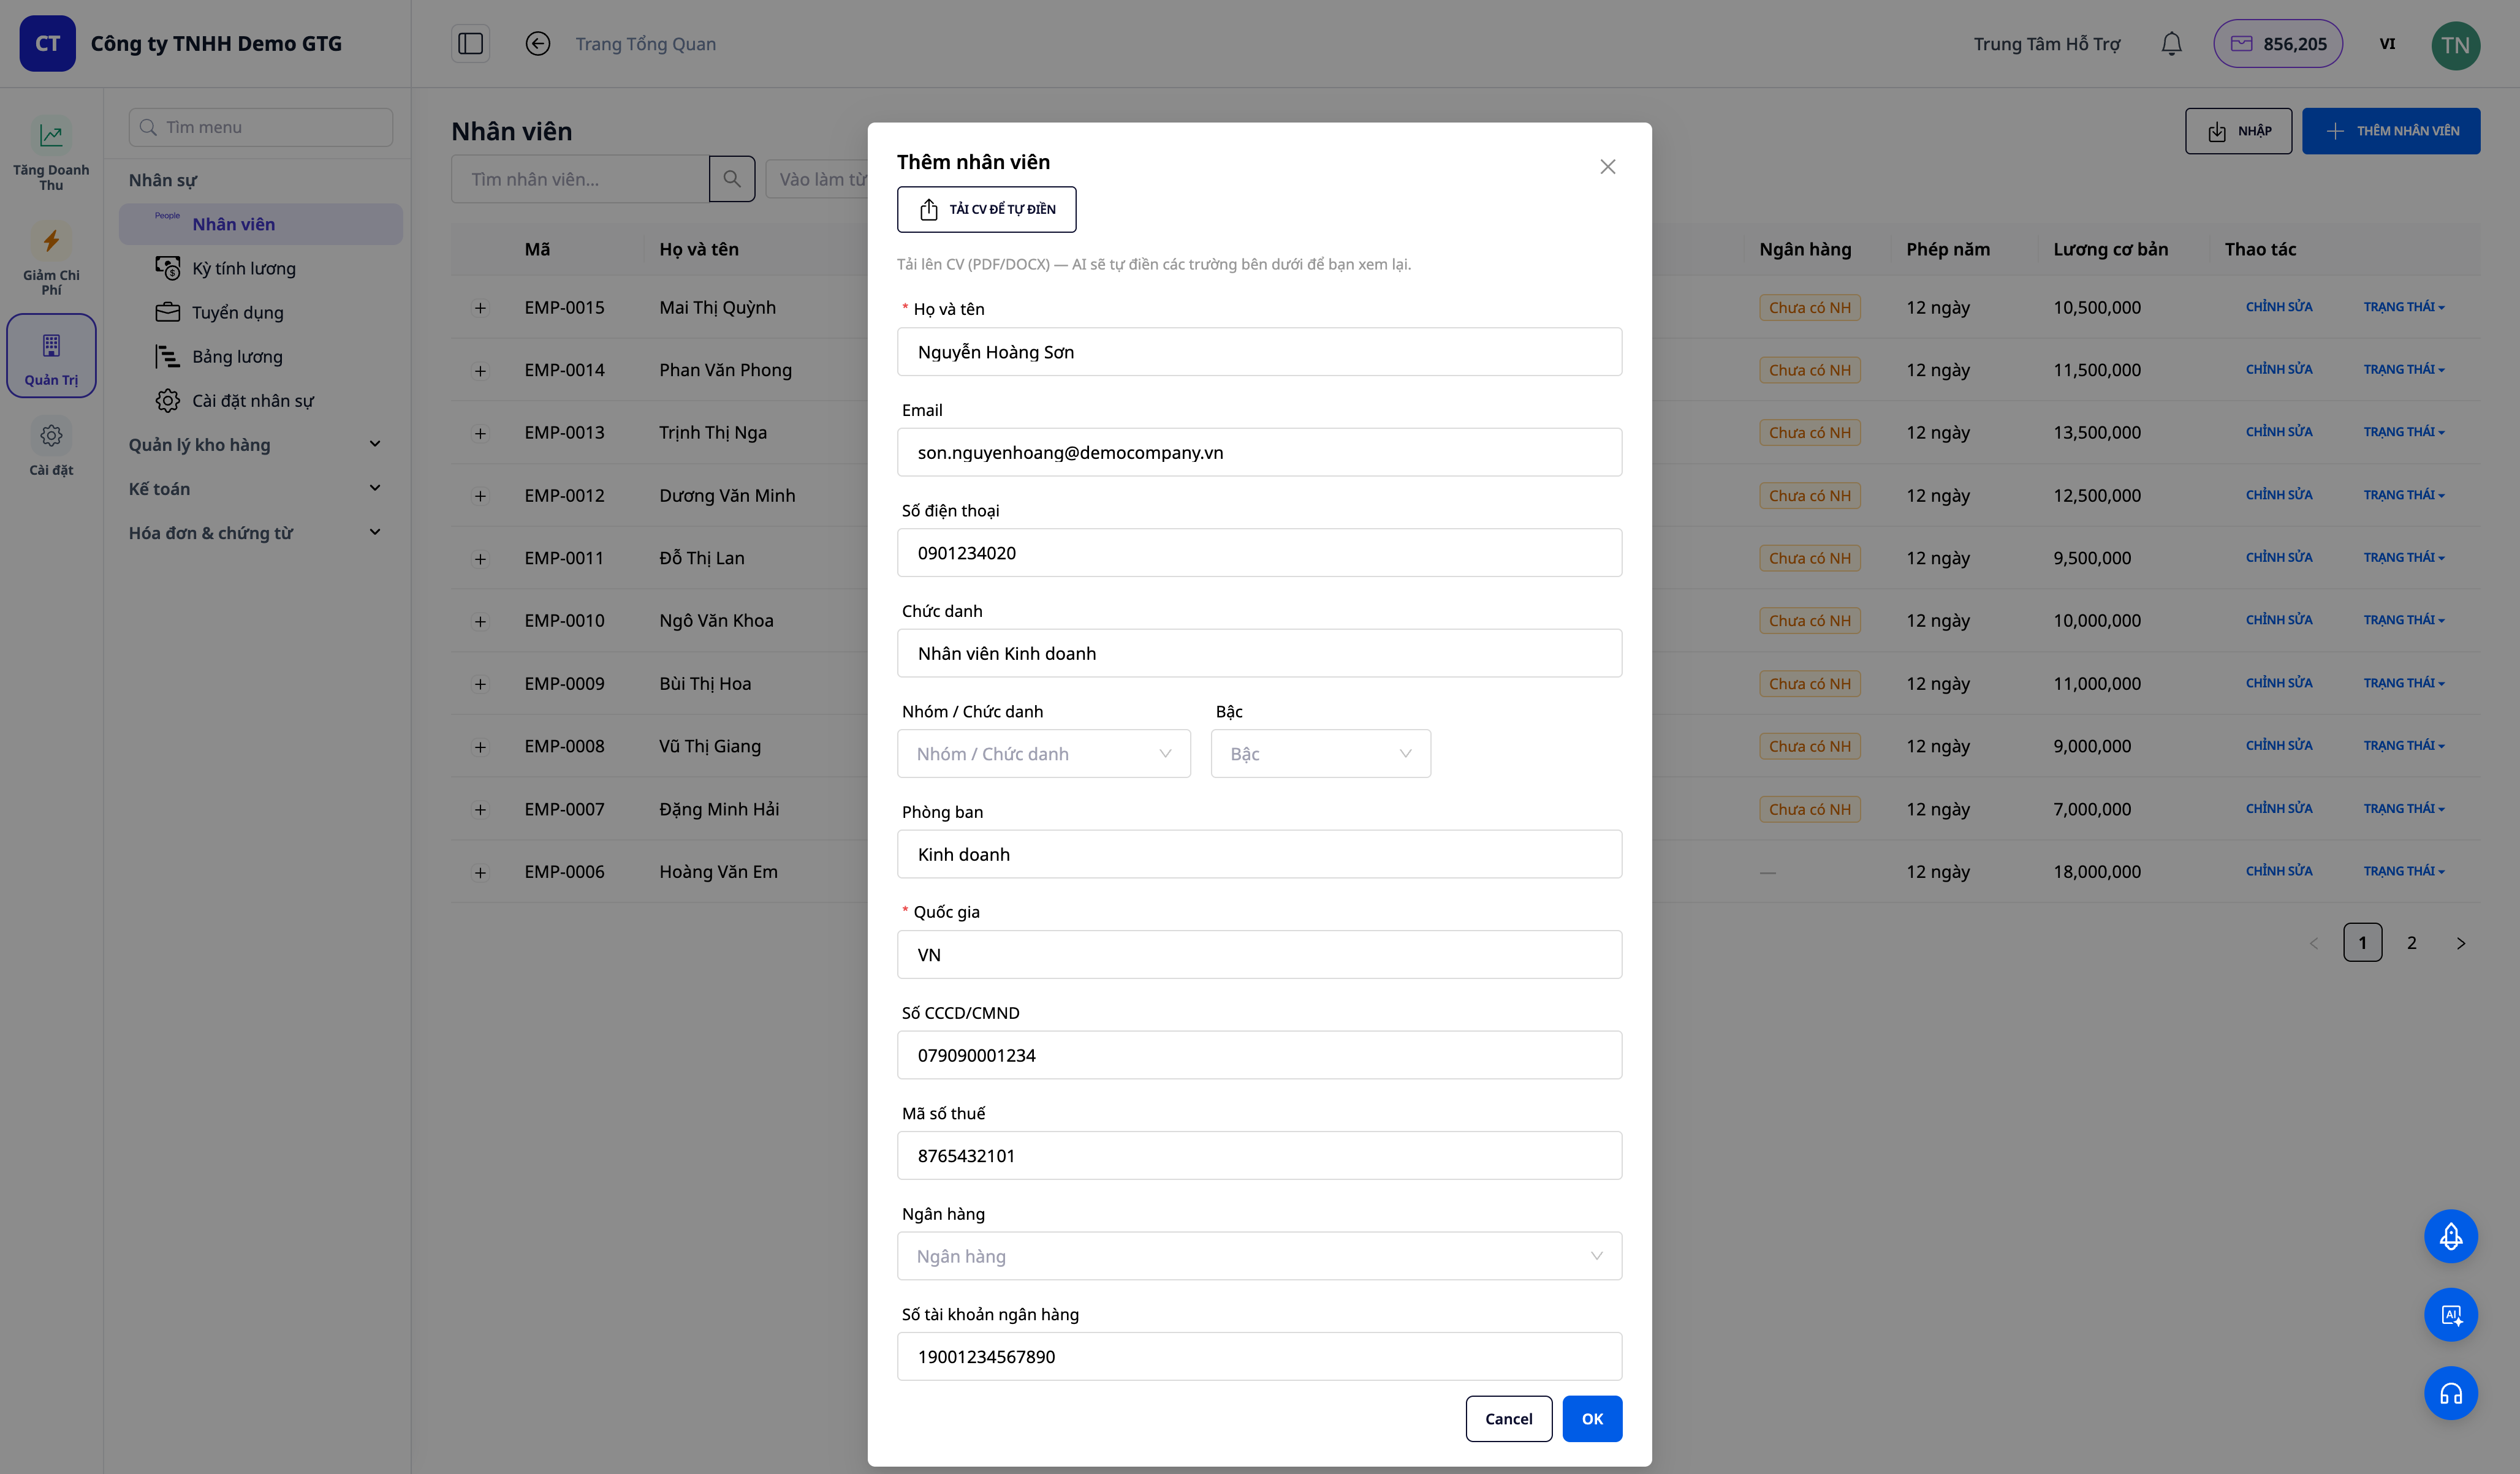Focus the Email input field
Screen dimensions: 2520x1474
point(1259,452)
